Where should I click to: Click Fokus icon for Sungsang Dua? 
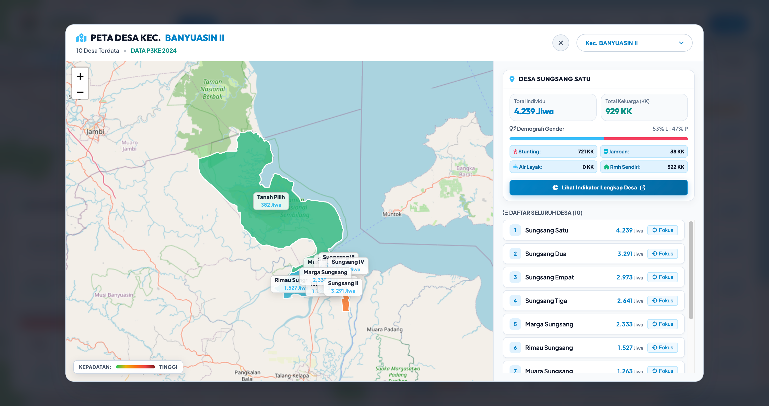pyautogui.click(x=655, y=254)
